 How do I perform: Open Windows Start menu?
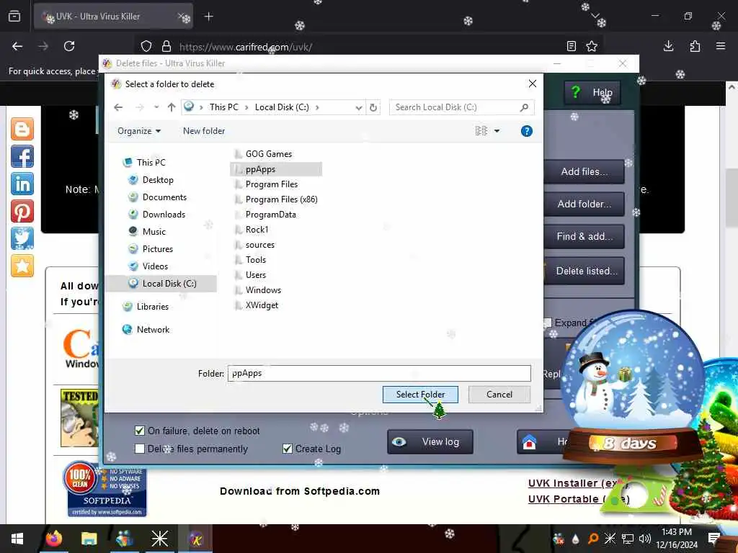pos(17,539)
